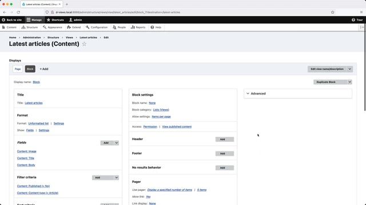
Task: Open Format Settings link
Action: click(x=59, y=124)
